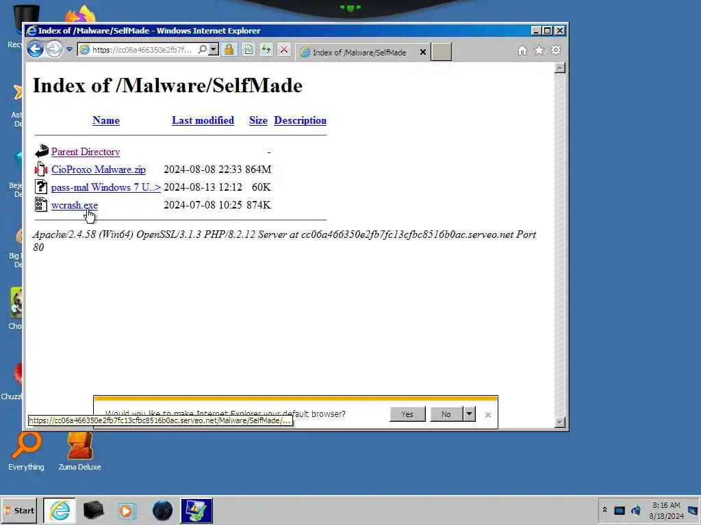The image size is (701, 525).
Task: Dismiss the default browser notification bar
Action: click(487, 415)
